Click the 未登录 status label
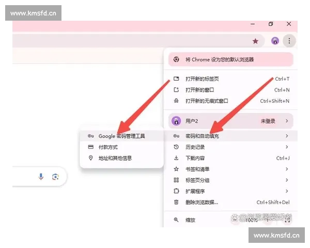Screen dimensions: 310x248 pyautogui.click(x=268, y=121)
